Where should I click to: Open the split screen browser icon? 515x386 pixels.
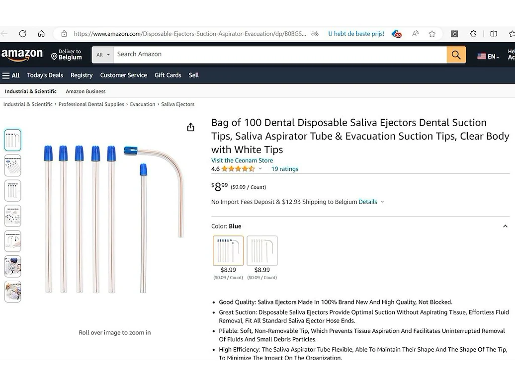tap(493, 33)
